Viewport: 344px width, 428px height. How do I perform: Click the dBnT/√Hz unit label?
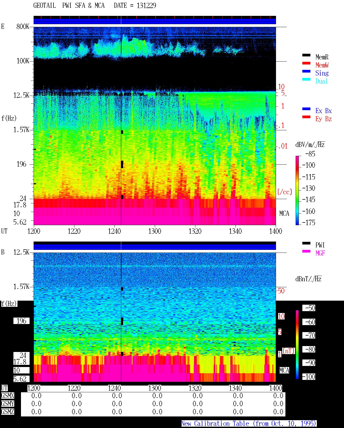click(309, 279)
